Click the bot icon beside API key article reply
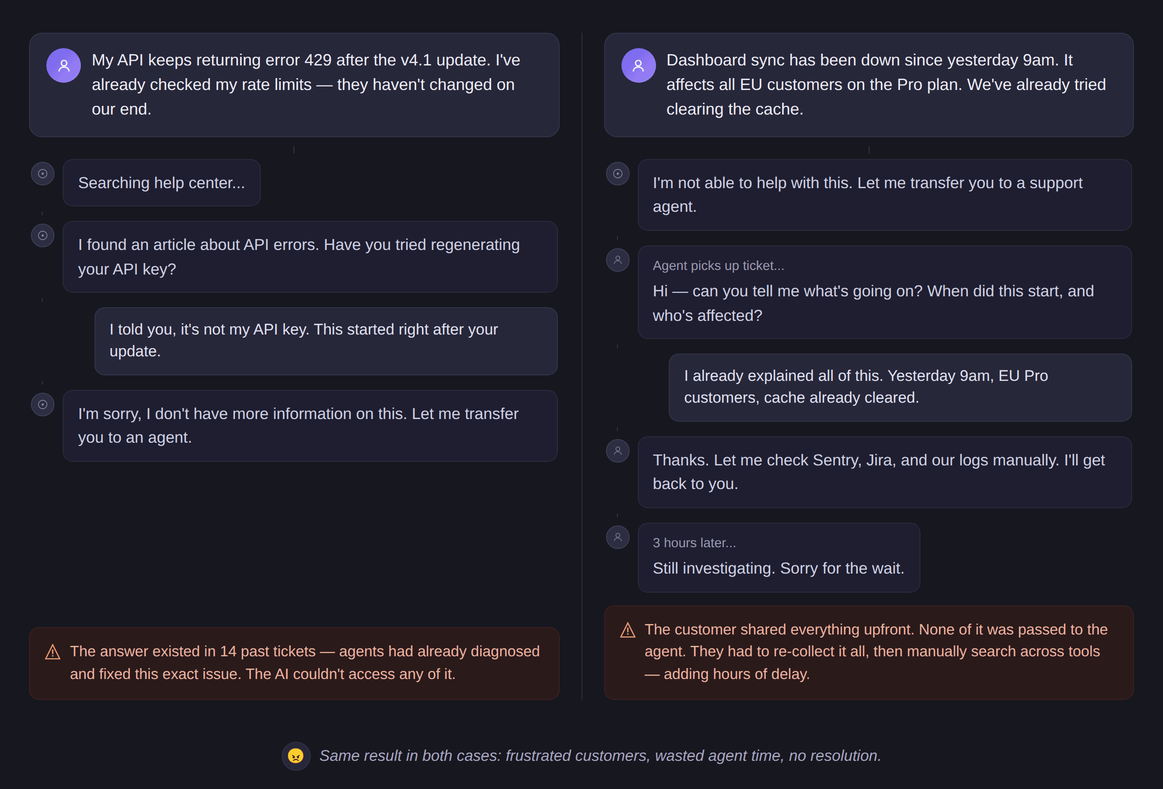This screenshot has width=1163, height=789. pos(43,235)
